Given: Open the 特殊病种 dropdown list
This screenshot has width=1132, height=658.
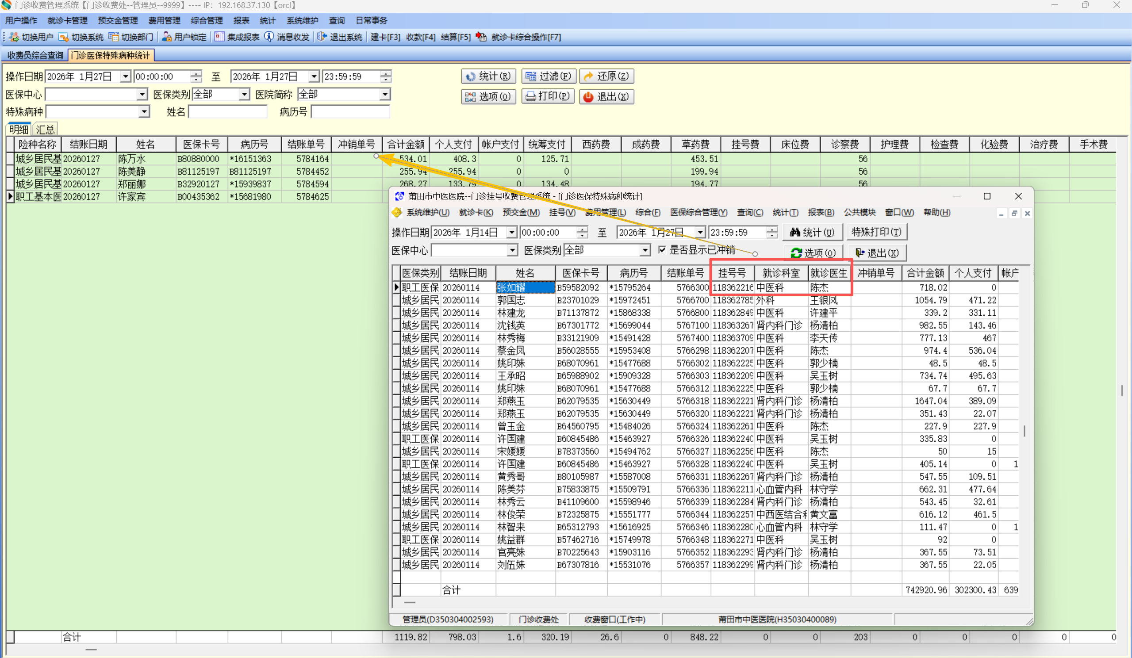Looking at the screenshot, I should [144, 111].
